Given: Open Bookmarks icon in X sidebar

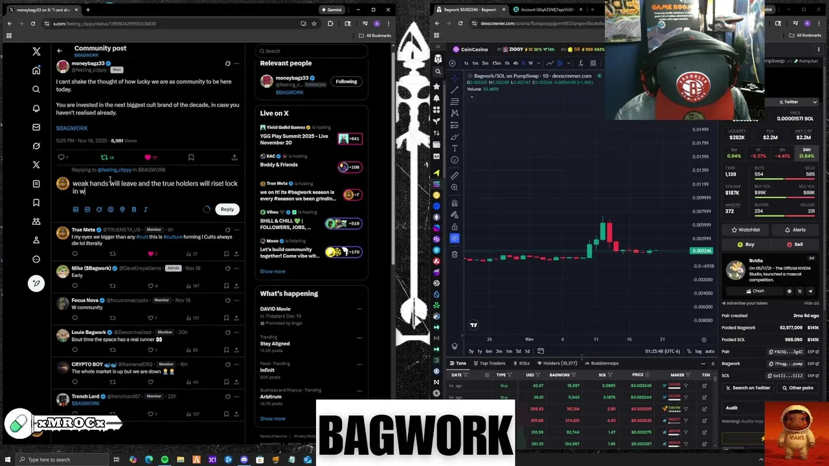Looking at the screenshot, I should pos(36,203).
